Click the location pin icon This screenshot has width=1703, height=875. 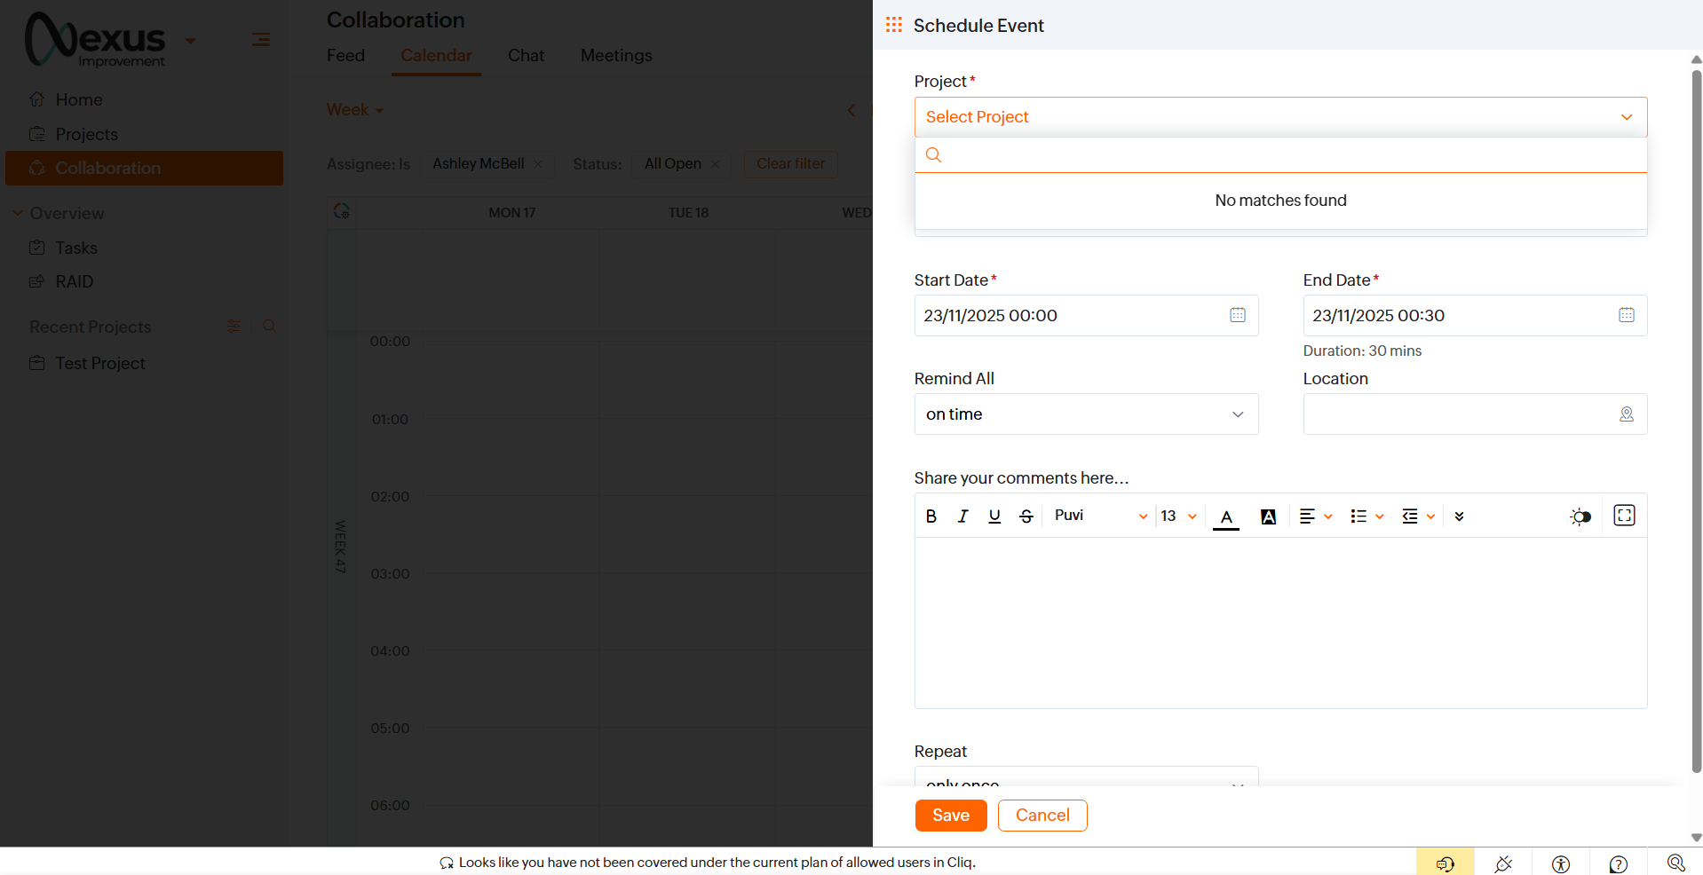click(1627, 414)
